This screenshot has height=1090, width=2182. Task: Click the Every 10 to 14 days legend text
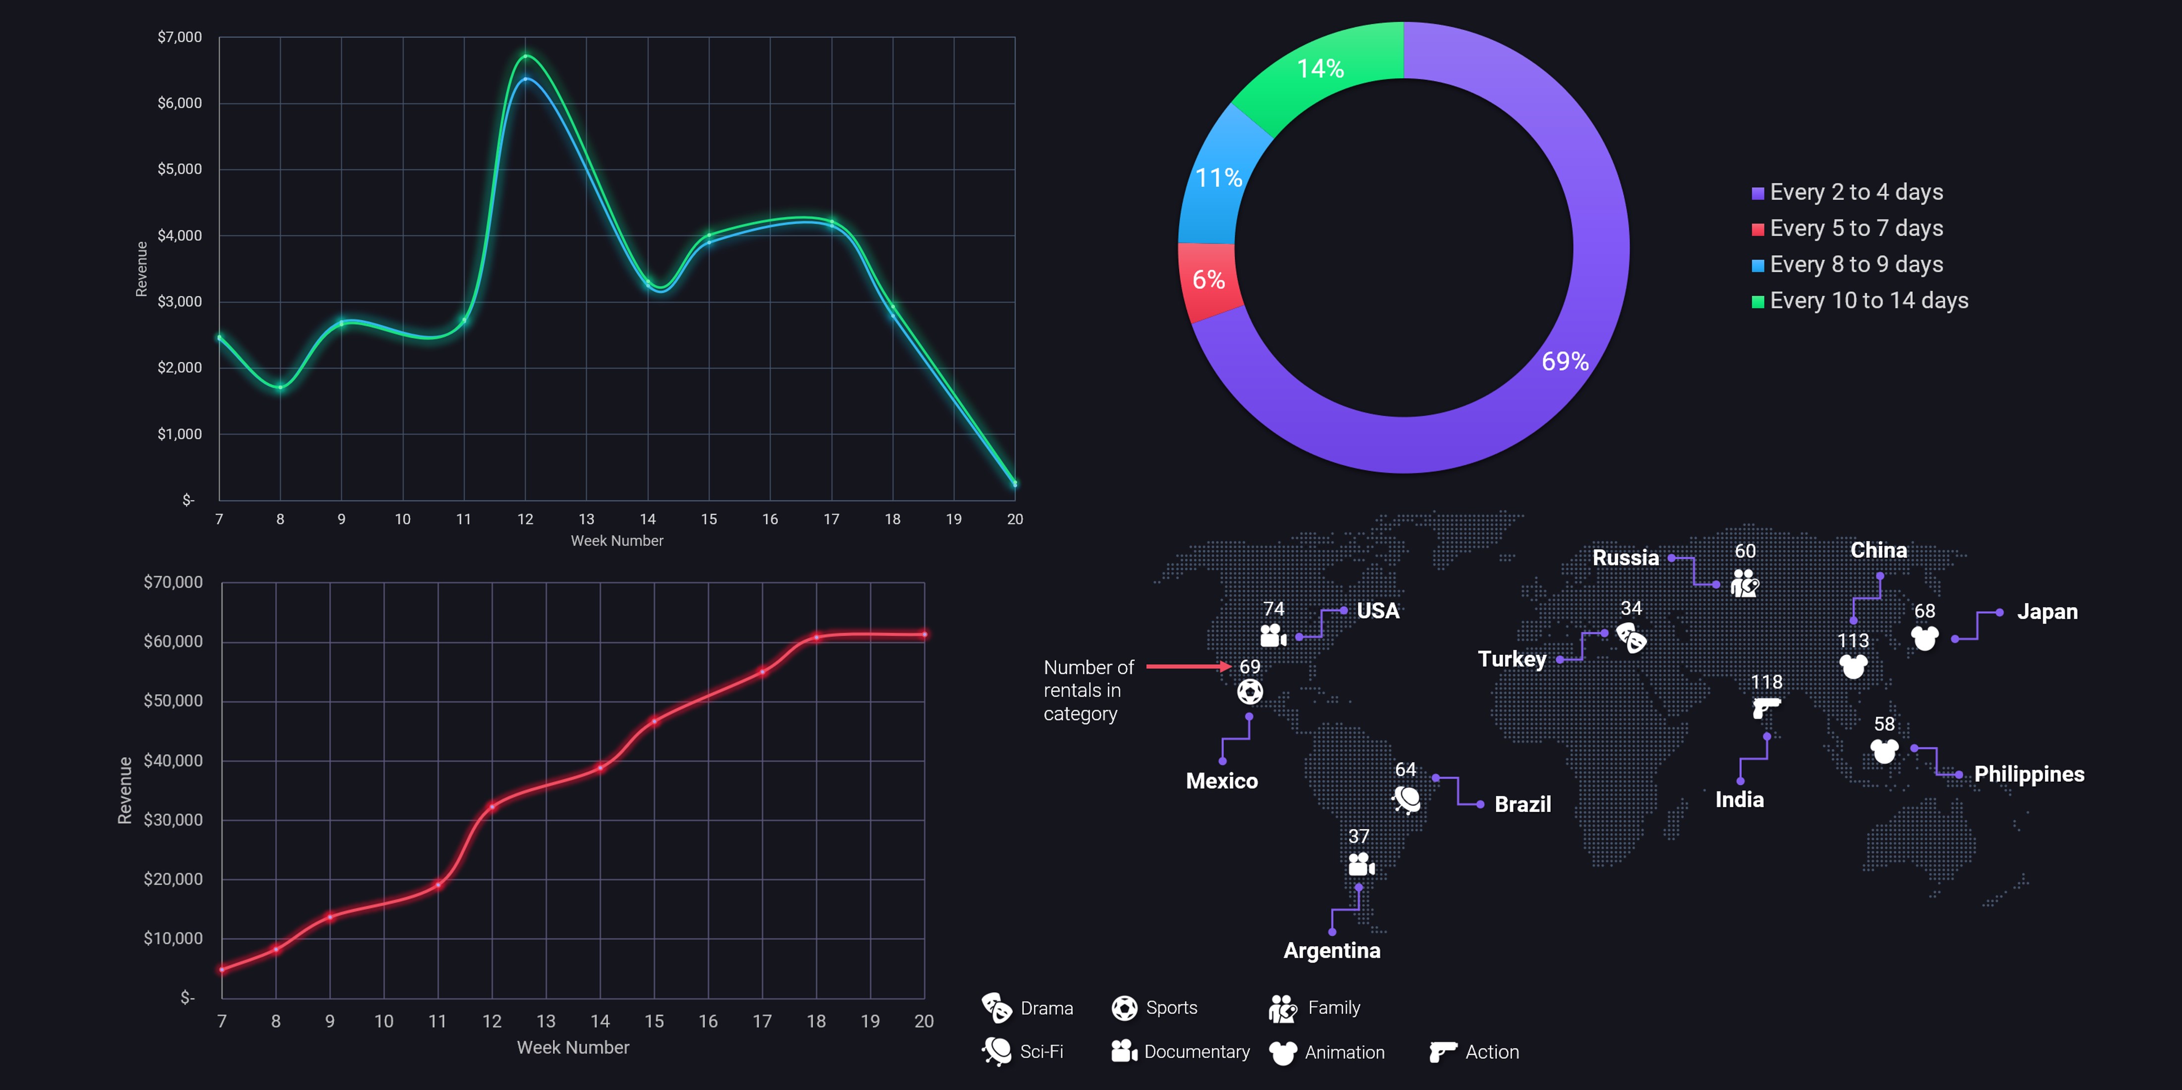tap(1870, 301)
